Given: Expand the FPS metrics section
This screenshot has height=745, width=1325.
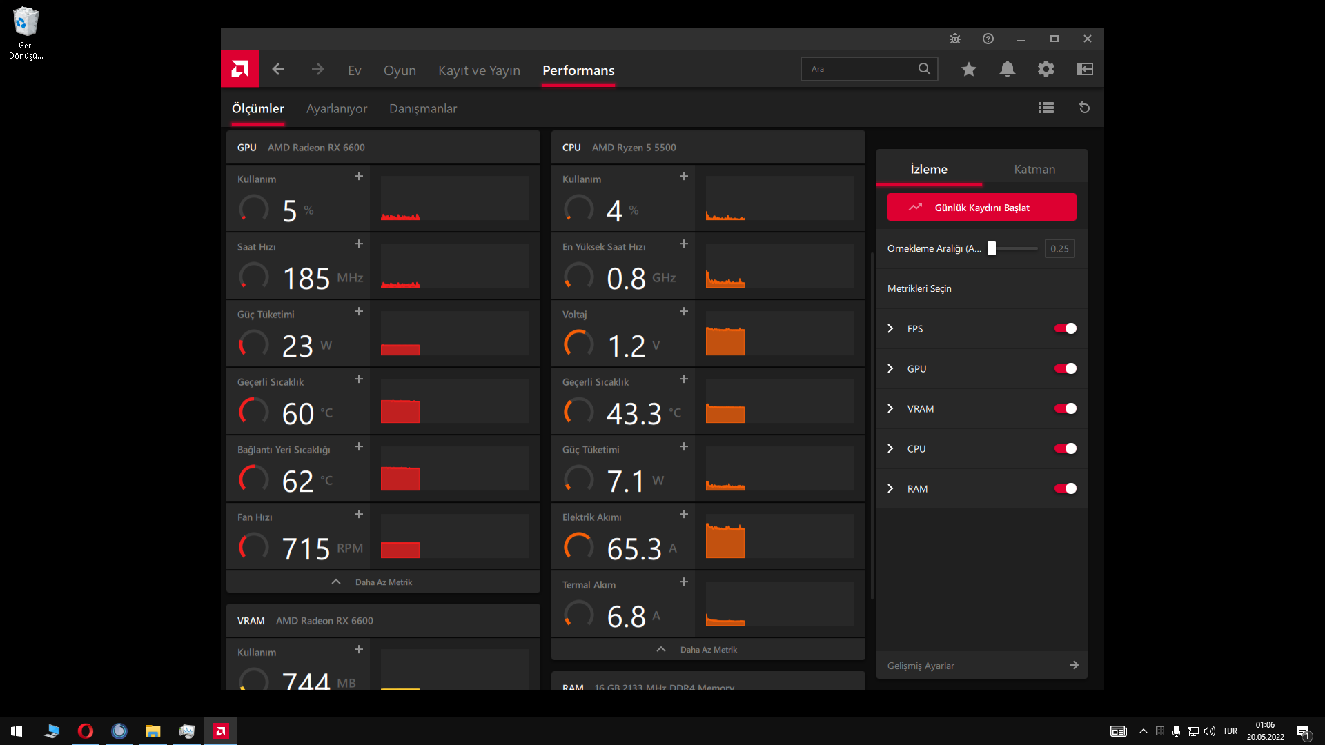Looking at the screenshot, I should click(890, 329).
